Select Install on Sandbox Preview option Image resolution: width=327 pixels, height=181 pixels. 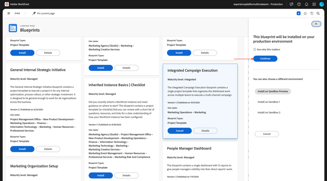[x=272, y=91]
